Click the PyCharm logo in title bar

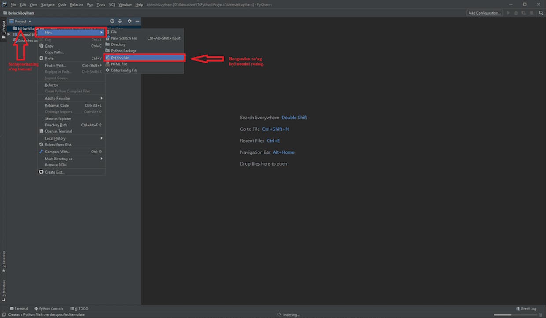[x=4, y=4]
